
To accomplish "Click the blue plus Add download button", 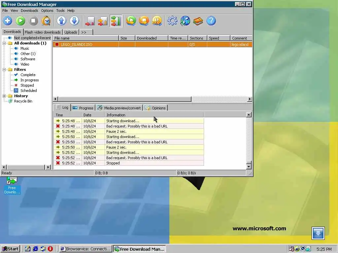I will click(x=8, y=21).
